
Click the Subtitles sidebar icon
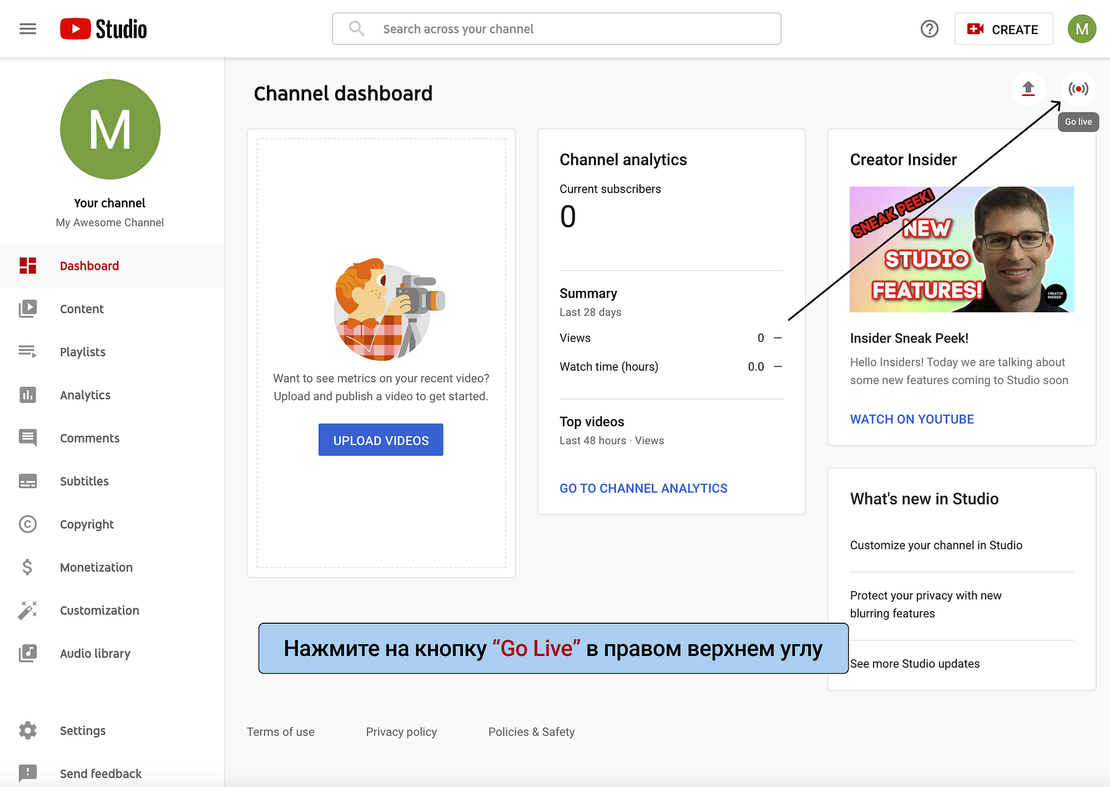(28, 481)
